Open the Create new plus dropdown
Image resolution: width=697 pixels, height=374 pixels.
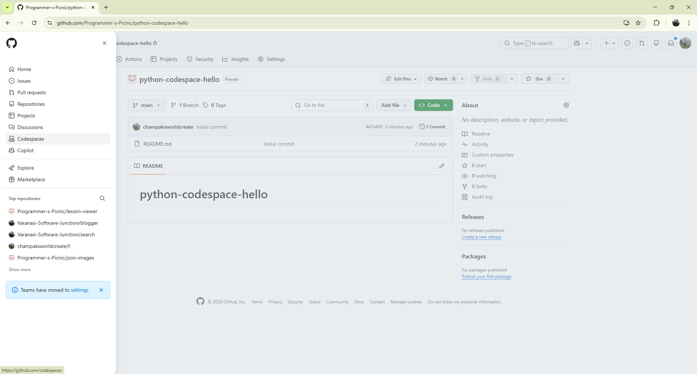[610, 43]
